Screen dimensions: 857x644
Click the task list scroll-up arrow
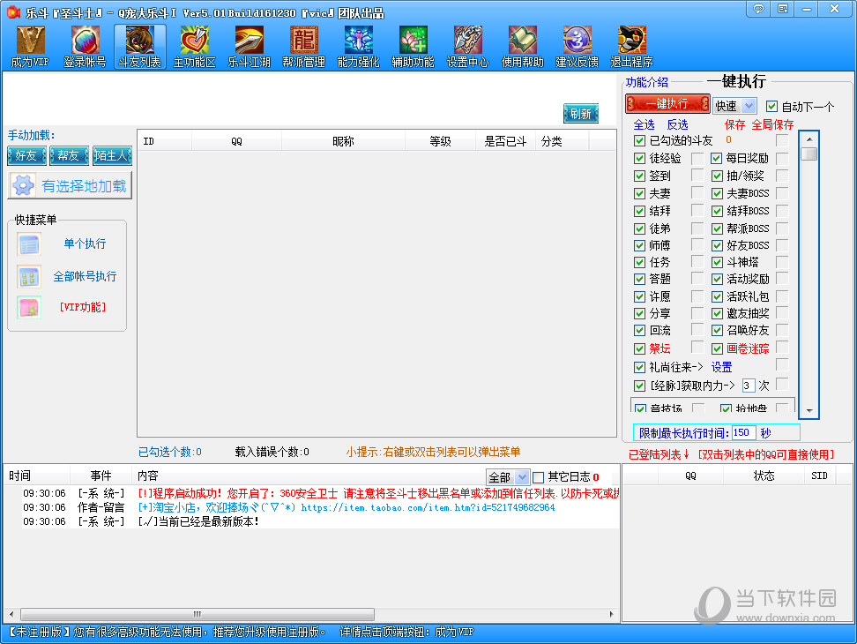click(x=809, y=139)
